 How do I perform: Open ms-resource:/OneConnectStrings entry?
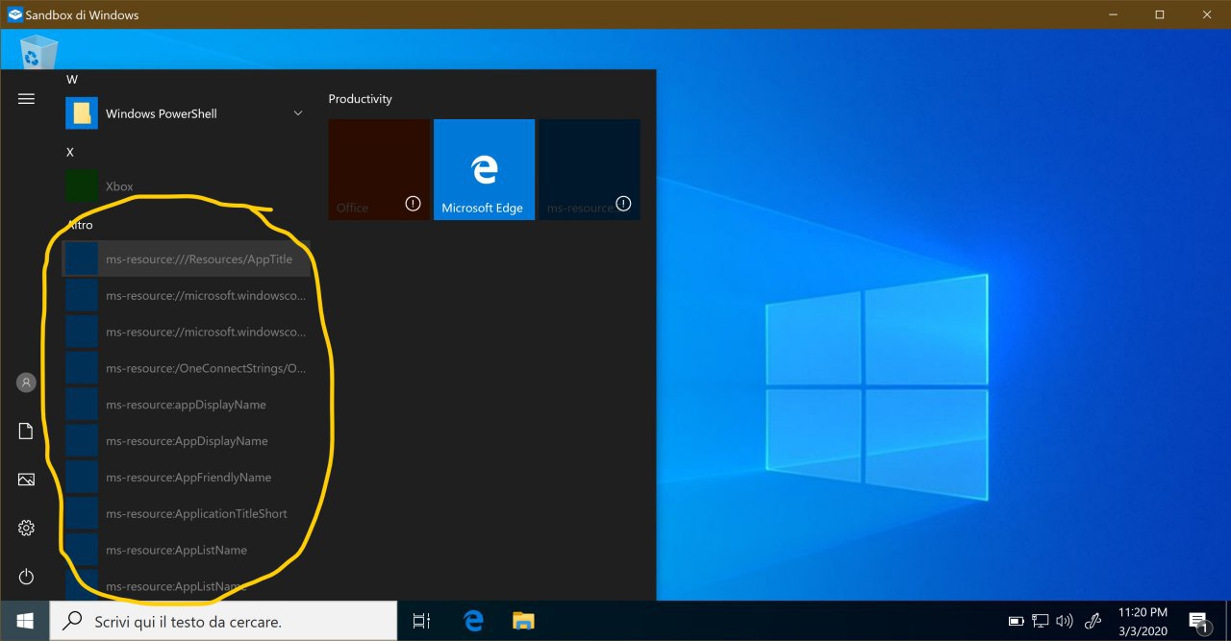[186, 368]
